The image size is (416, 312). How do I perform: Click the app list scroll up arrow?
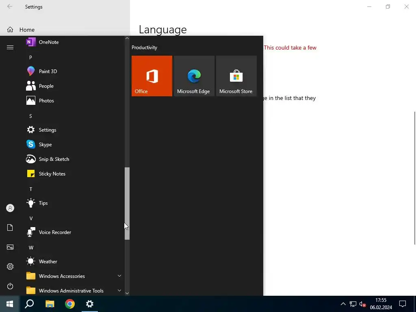pos(127,38)
